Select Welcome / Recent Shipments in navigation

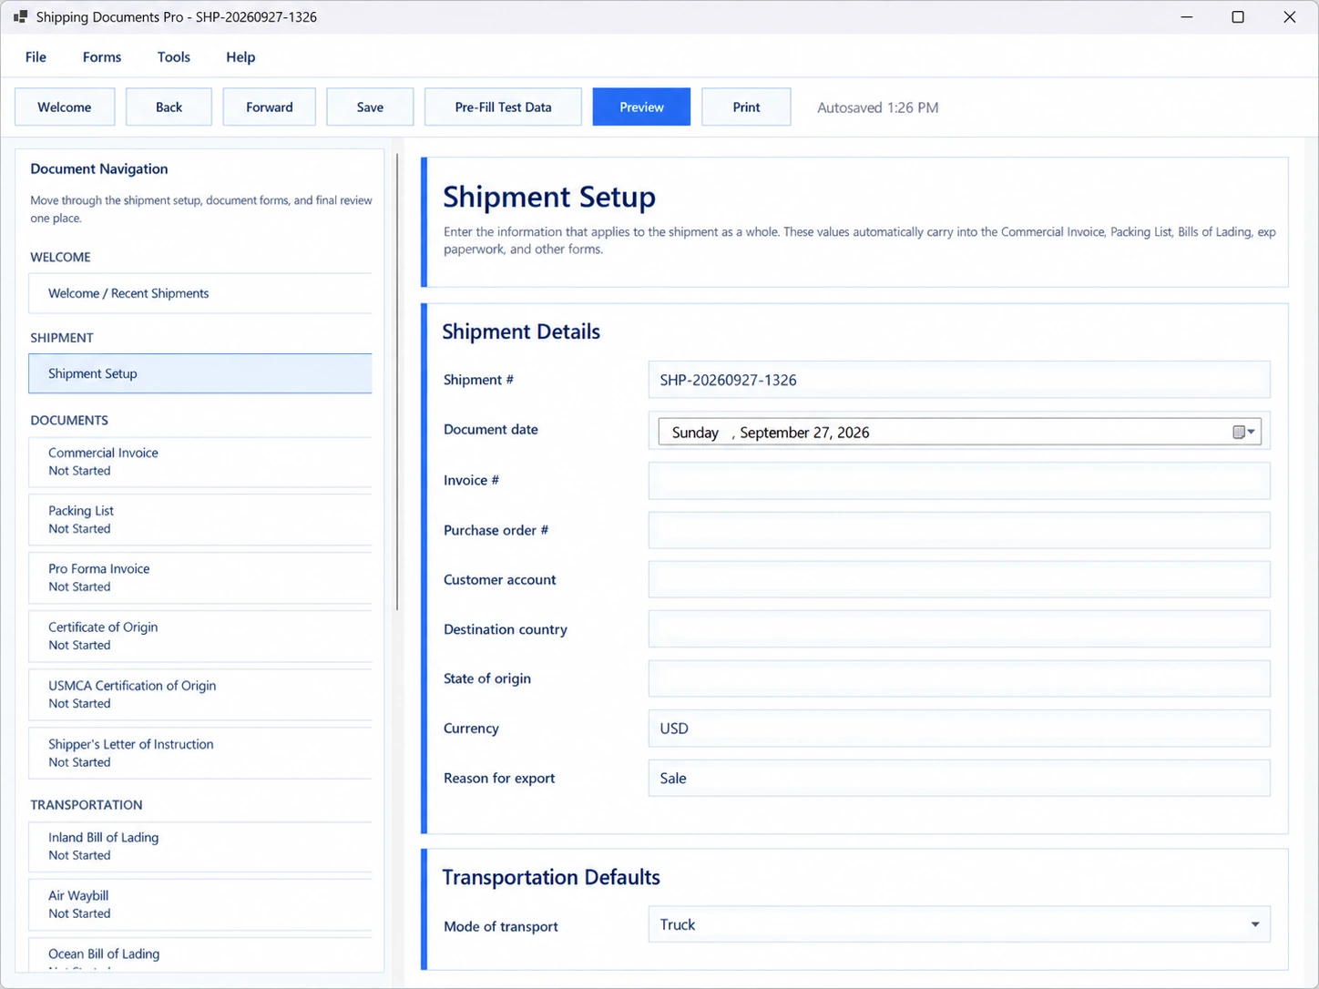[200, 293]
